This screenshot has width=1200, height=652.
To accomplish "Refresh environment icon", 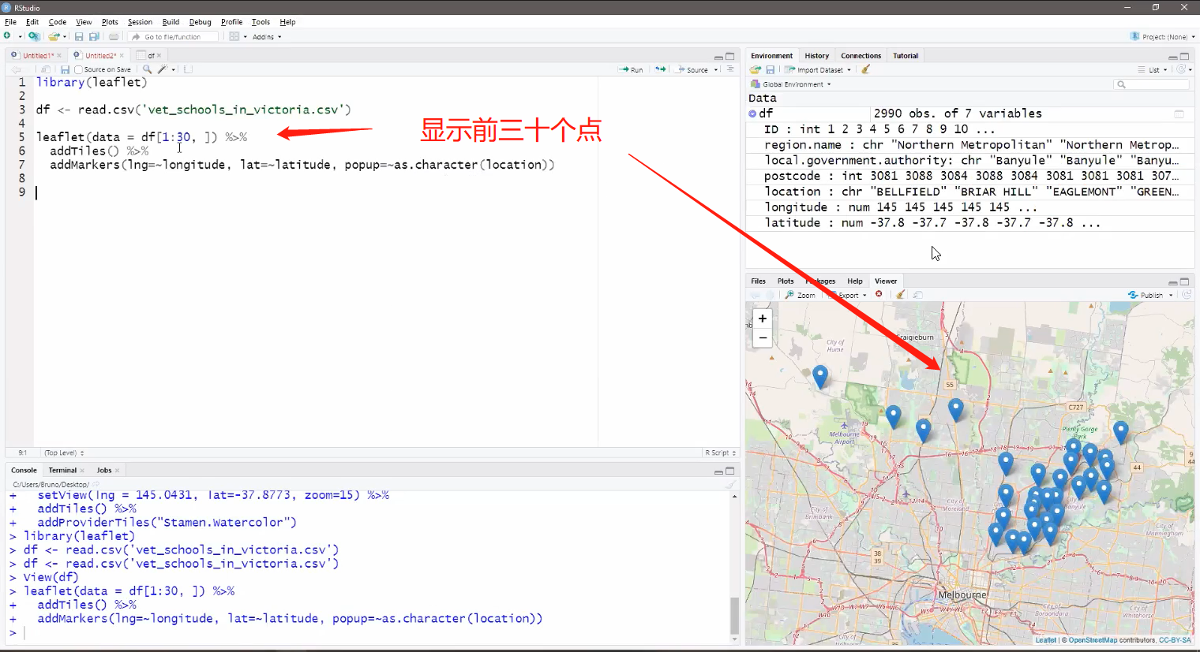I will click(1181, 69).
